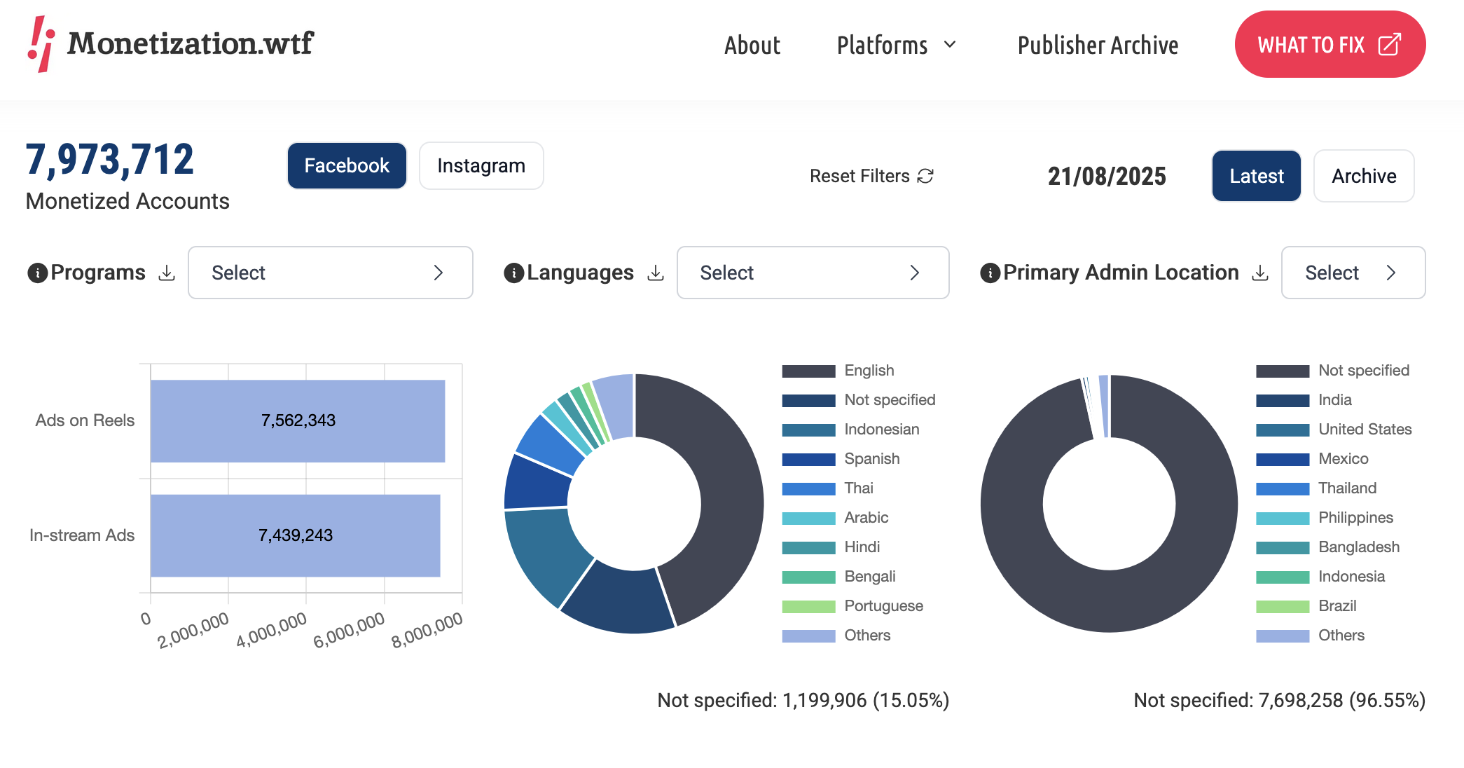Expand the Platforms menu chevron

pos(950,45)
